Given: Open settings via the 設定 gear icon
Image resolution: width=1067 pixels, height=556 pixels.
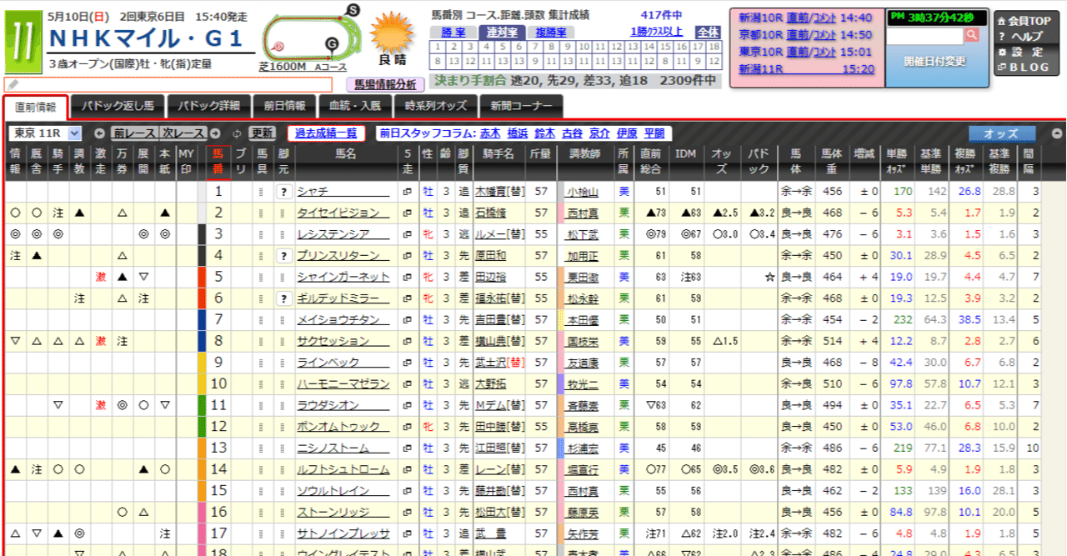Looking at the screenshot, I should [1000, 51].
